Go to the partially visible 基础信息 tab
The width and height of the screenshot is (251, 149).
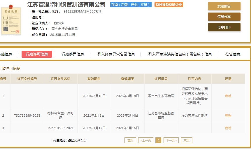6,54
